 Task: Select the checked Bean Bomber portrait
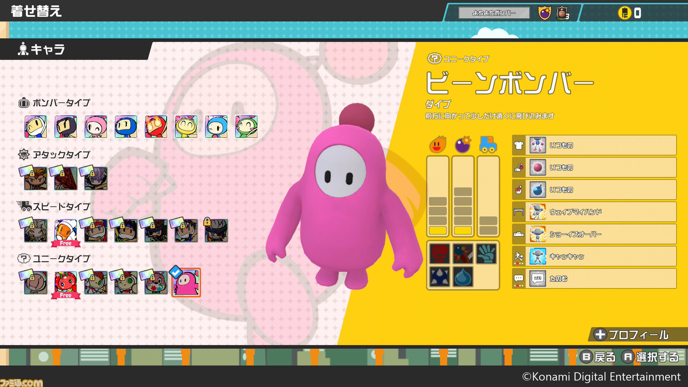click(x=186, y=283)
